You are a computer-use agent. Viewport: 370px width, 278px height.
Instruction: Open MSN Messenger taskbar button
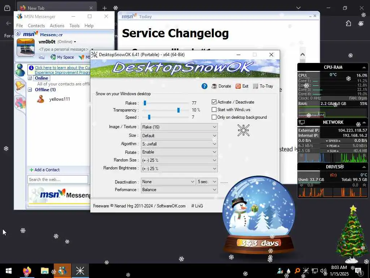point(62,271)
